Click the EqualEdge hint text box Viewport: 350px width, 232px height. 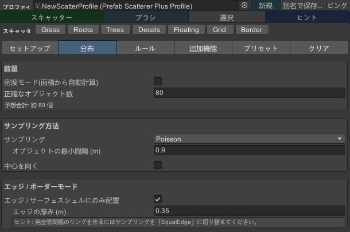click(x=178, y=222)
